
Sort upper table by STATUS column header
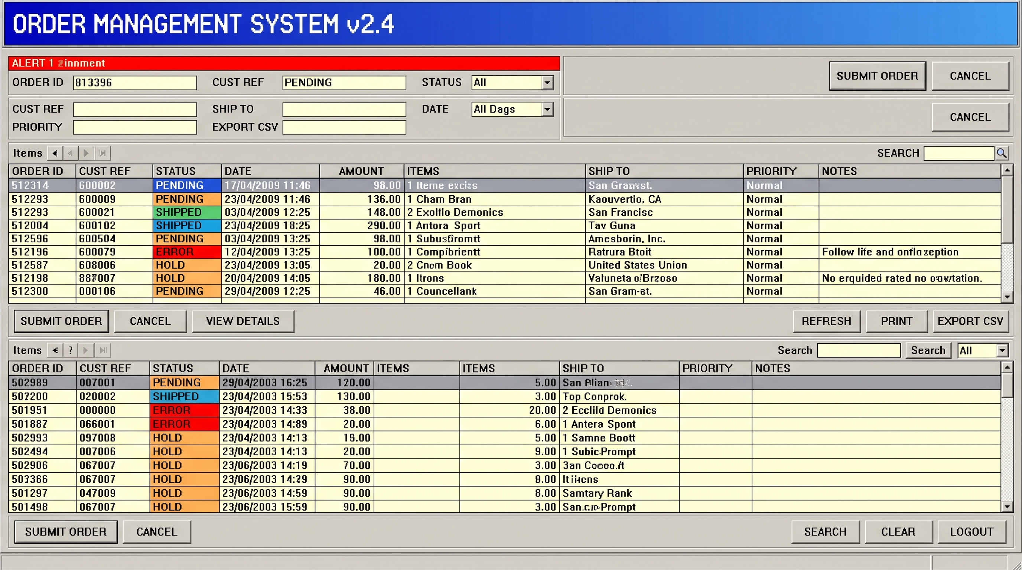187,171
